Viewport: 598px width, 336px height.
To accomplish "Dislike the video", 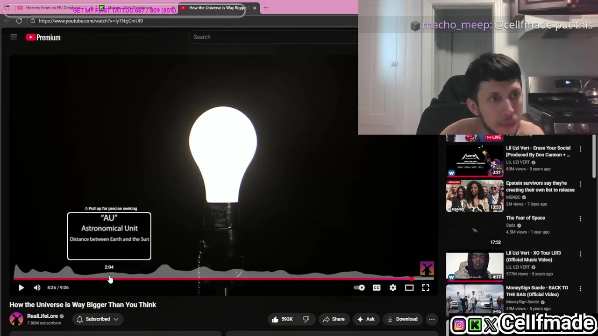I will pos(306,319).
